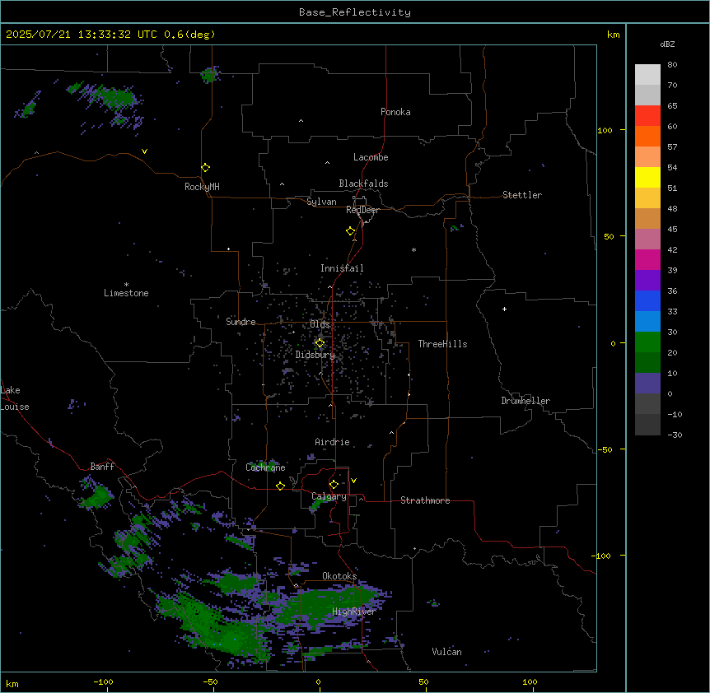Image resolution: width=710 pixels, height=693 pixels.
Task: Select the bright green 20–30 dBZ swatch
Action: [647, 342]
